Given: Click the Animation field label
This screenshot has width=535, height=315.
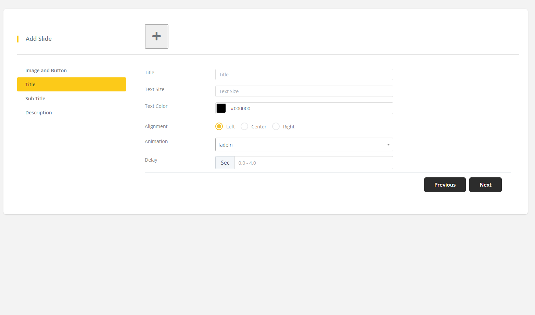Looking at the screenshot, I should pyautogui.click(x=156, y=141).
